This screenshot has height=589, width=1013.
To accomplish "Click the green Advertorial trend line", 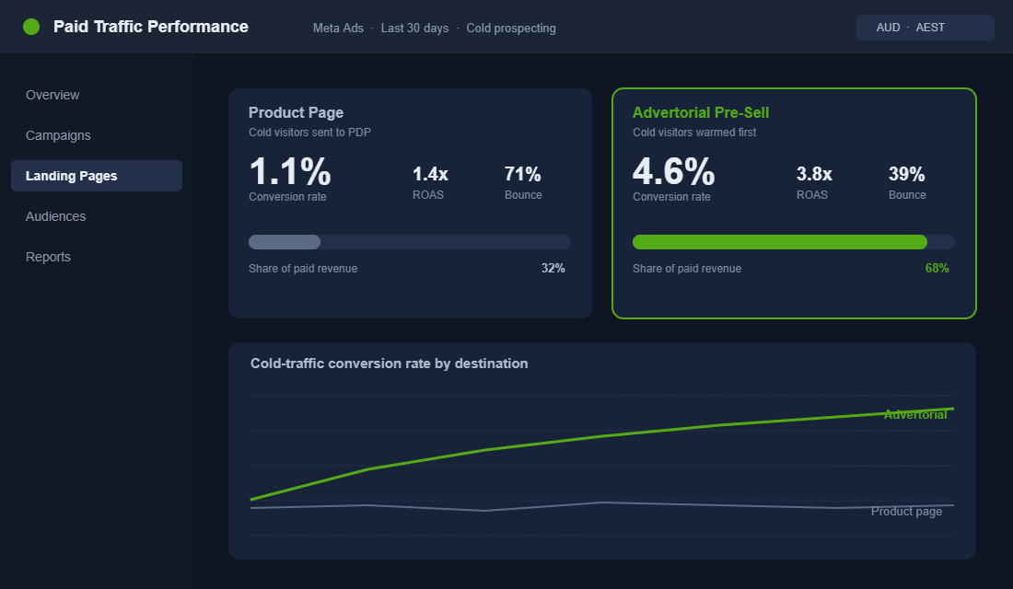I will coord(602,436).
